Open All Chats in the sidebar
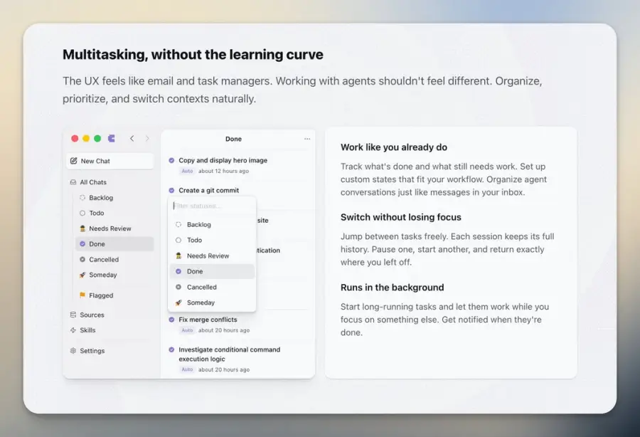Screen dimensions: 640x437 tap(110, 182)
